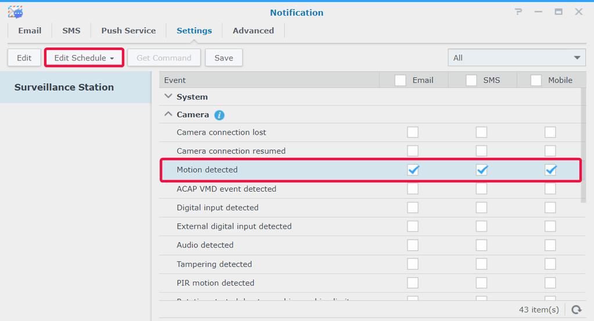
Task: Minimize the Notification window
Action: pyautogui.click(x=538, y=12)
